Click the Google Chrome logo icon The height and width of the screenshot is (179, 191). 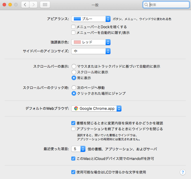pyautogui.click(x=76, y=108)
